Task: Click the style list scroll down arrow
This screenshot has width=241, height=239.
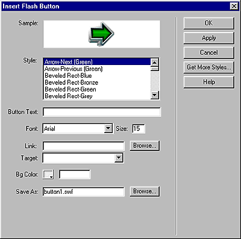Action: point(155,95)
